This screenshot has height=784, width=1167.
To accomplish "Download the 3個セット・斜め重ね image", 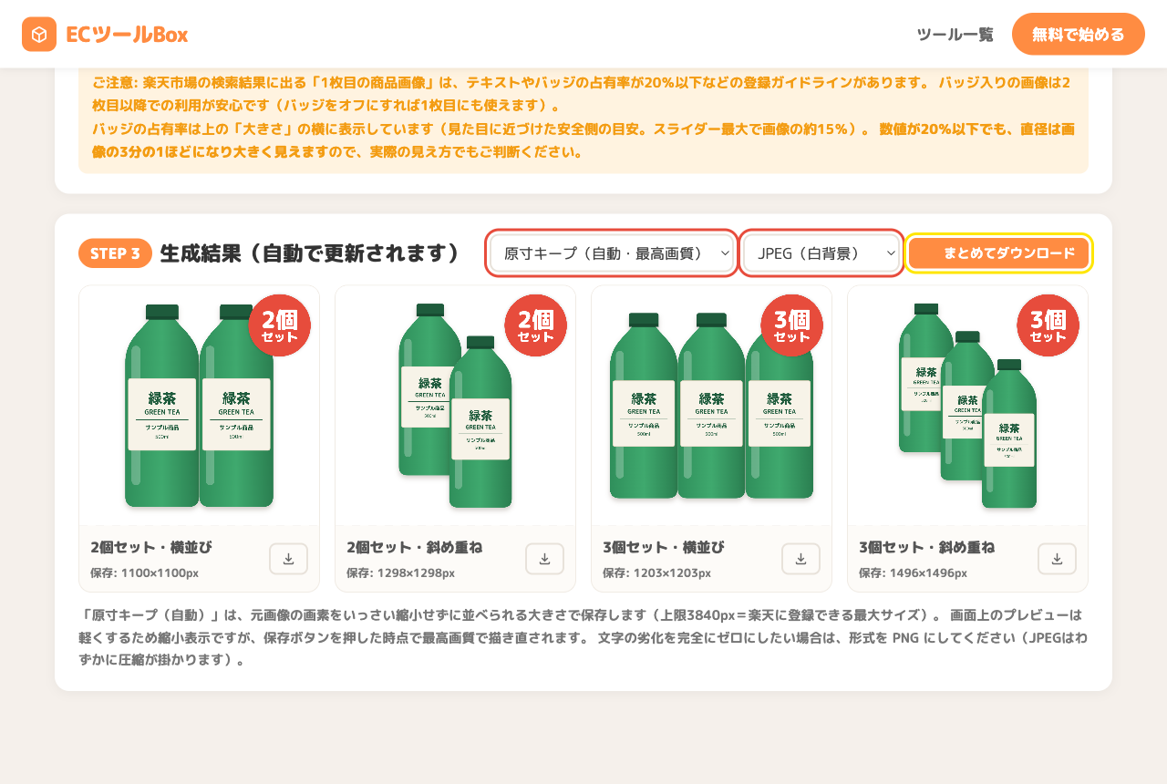I will pos(1057,559).
